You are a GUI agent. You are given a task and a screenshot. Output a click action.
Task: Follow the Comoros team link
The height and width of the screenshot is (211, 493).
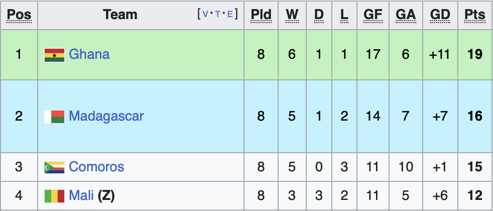pos(96,167)
